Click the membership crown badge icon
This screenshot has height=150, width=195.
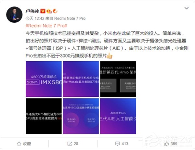tap(49, 11)
